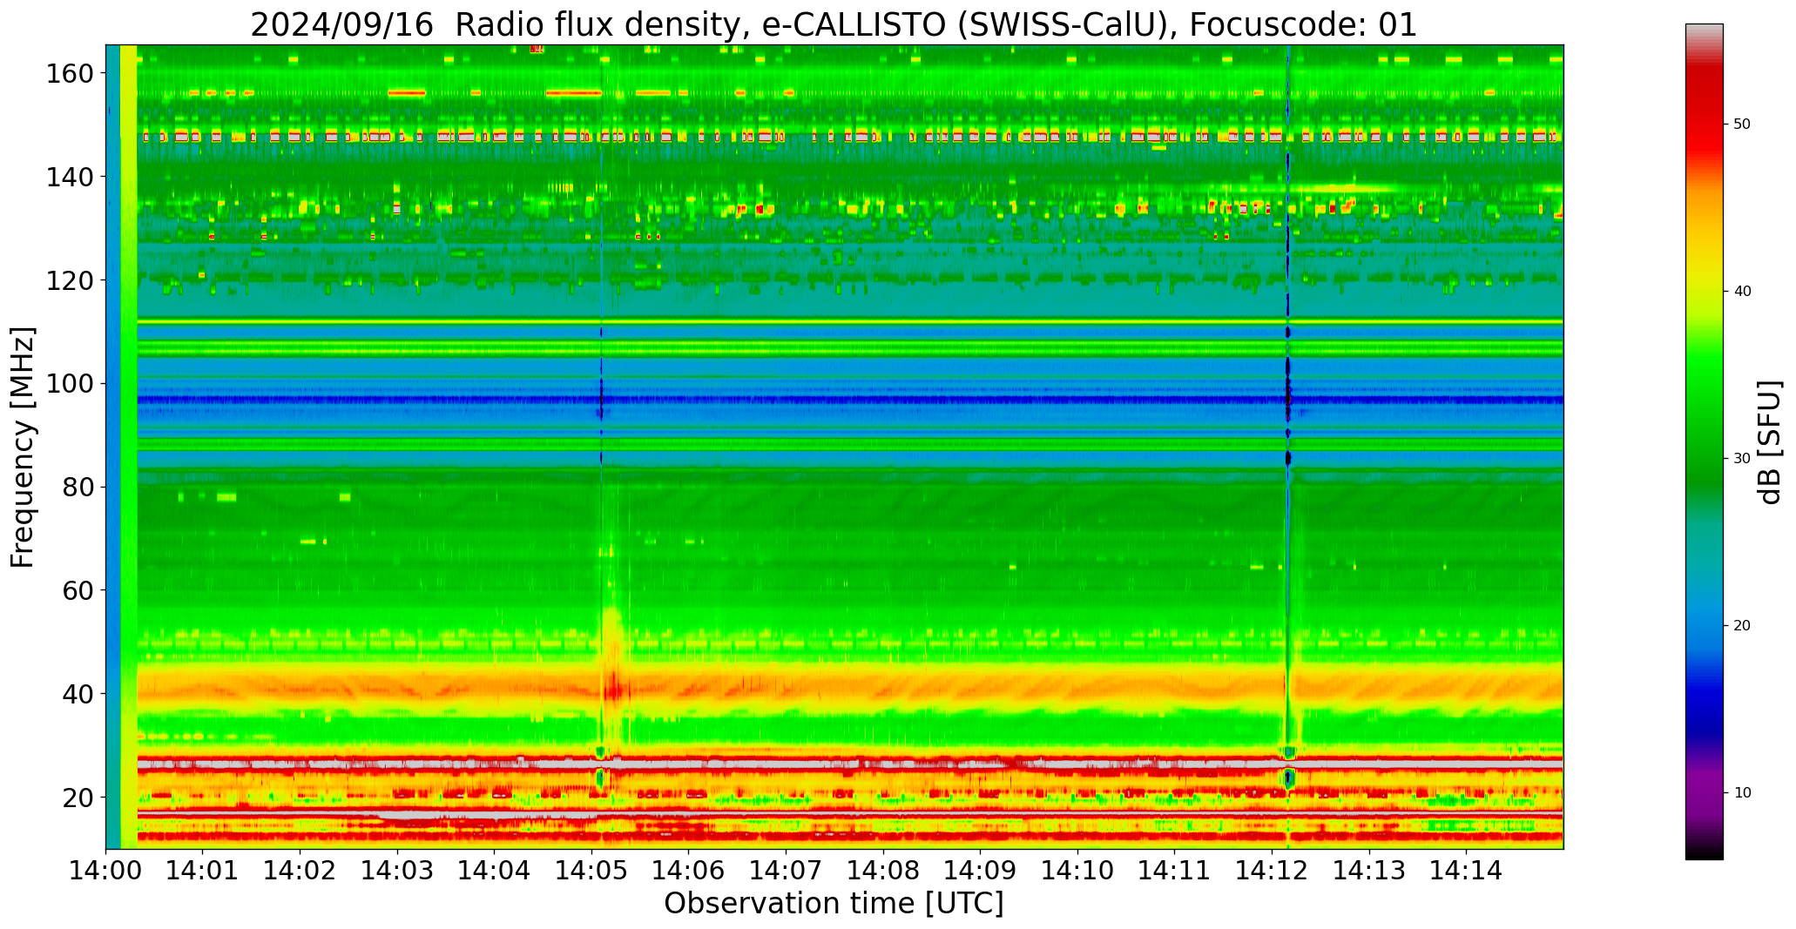
Task: Click the 14:13 time tick label
Action: coord(1368,869)
